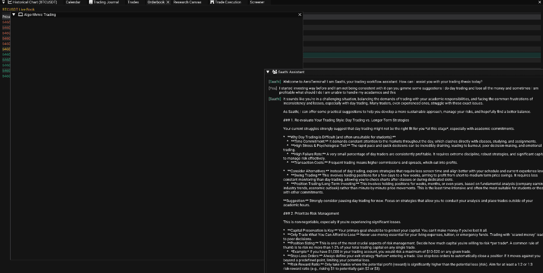This screenshot has height=273, width=543.
Task: Collapse the Saathi Assistant panel
Action: coord(268,72)
